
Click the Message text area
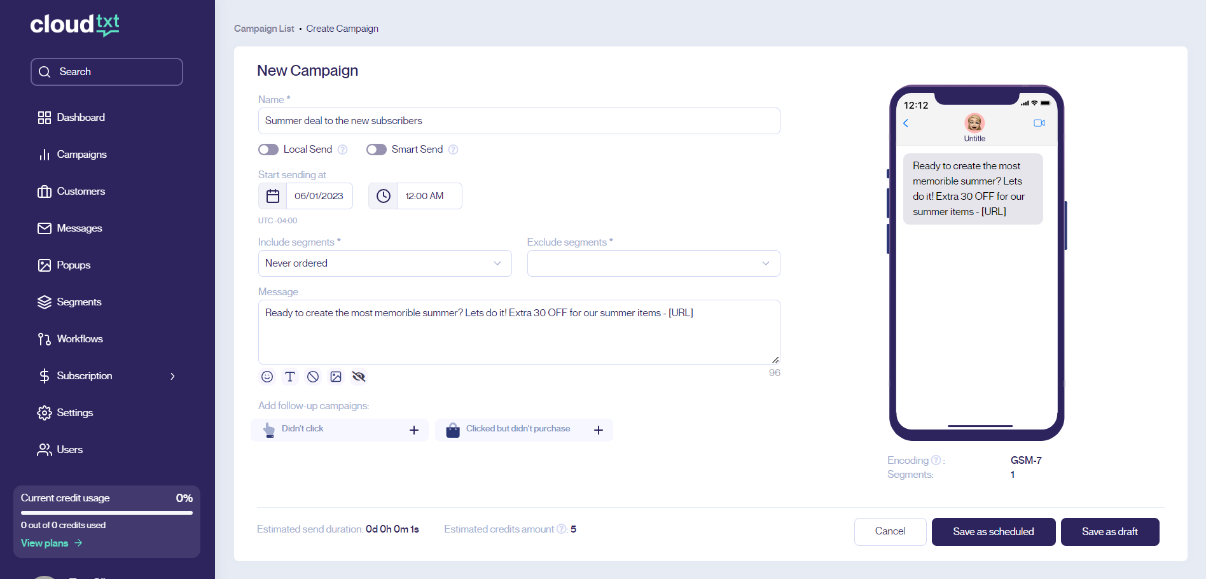click(519, 332)
